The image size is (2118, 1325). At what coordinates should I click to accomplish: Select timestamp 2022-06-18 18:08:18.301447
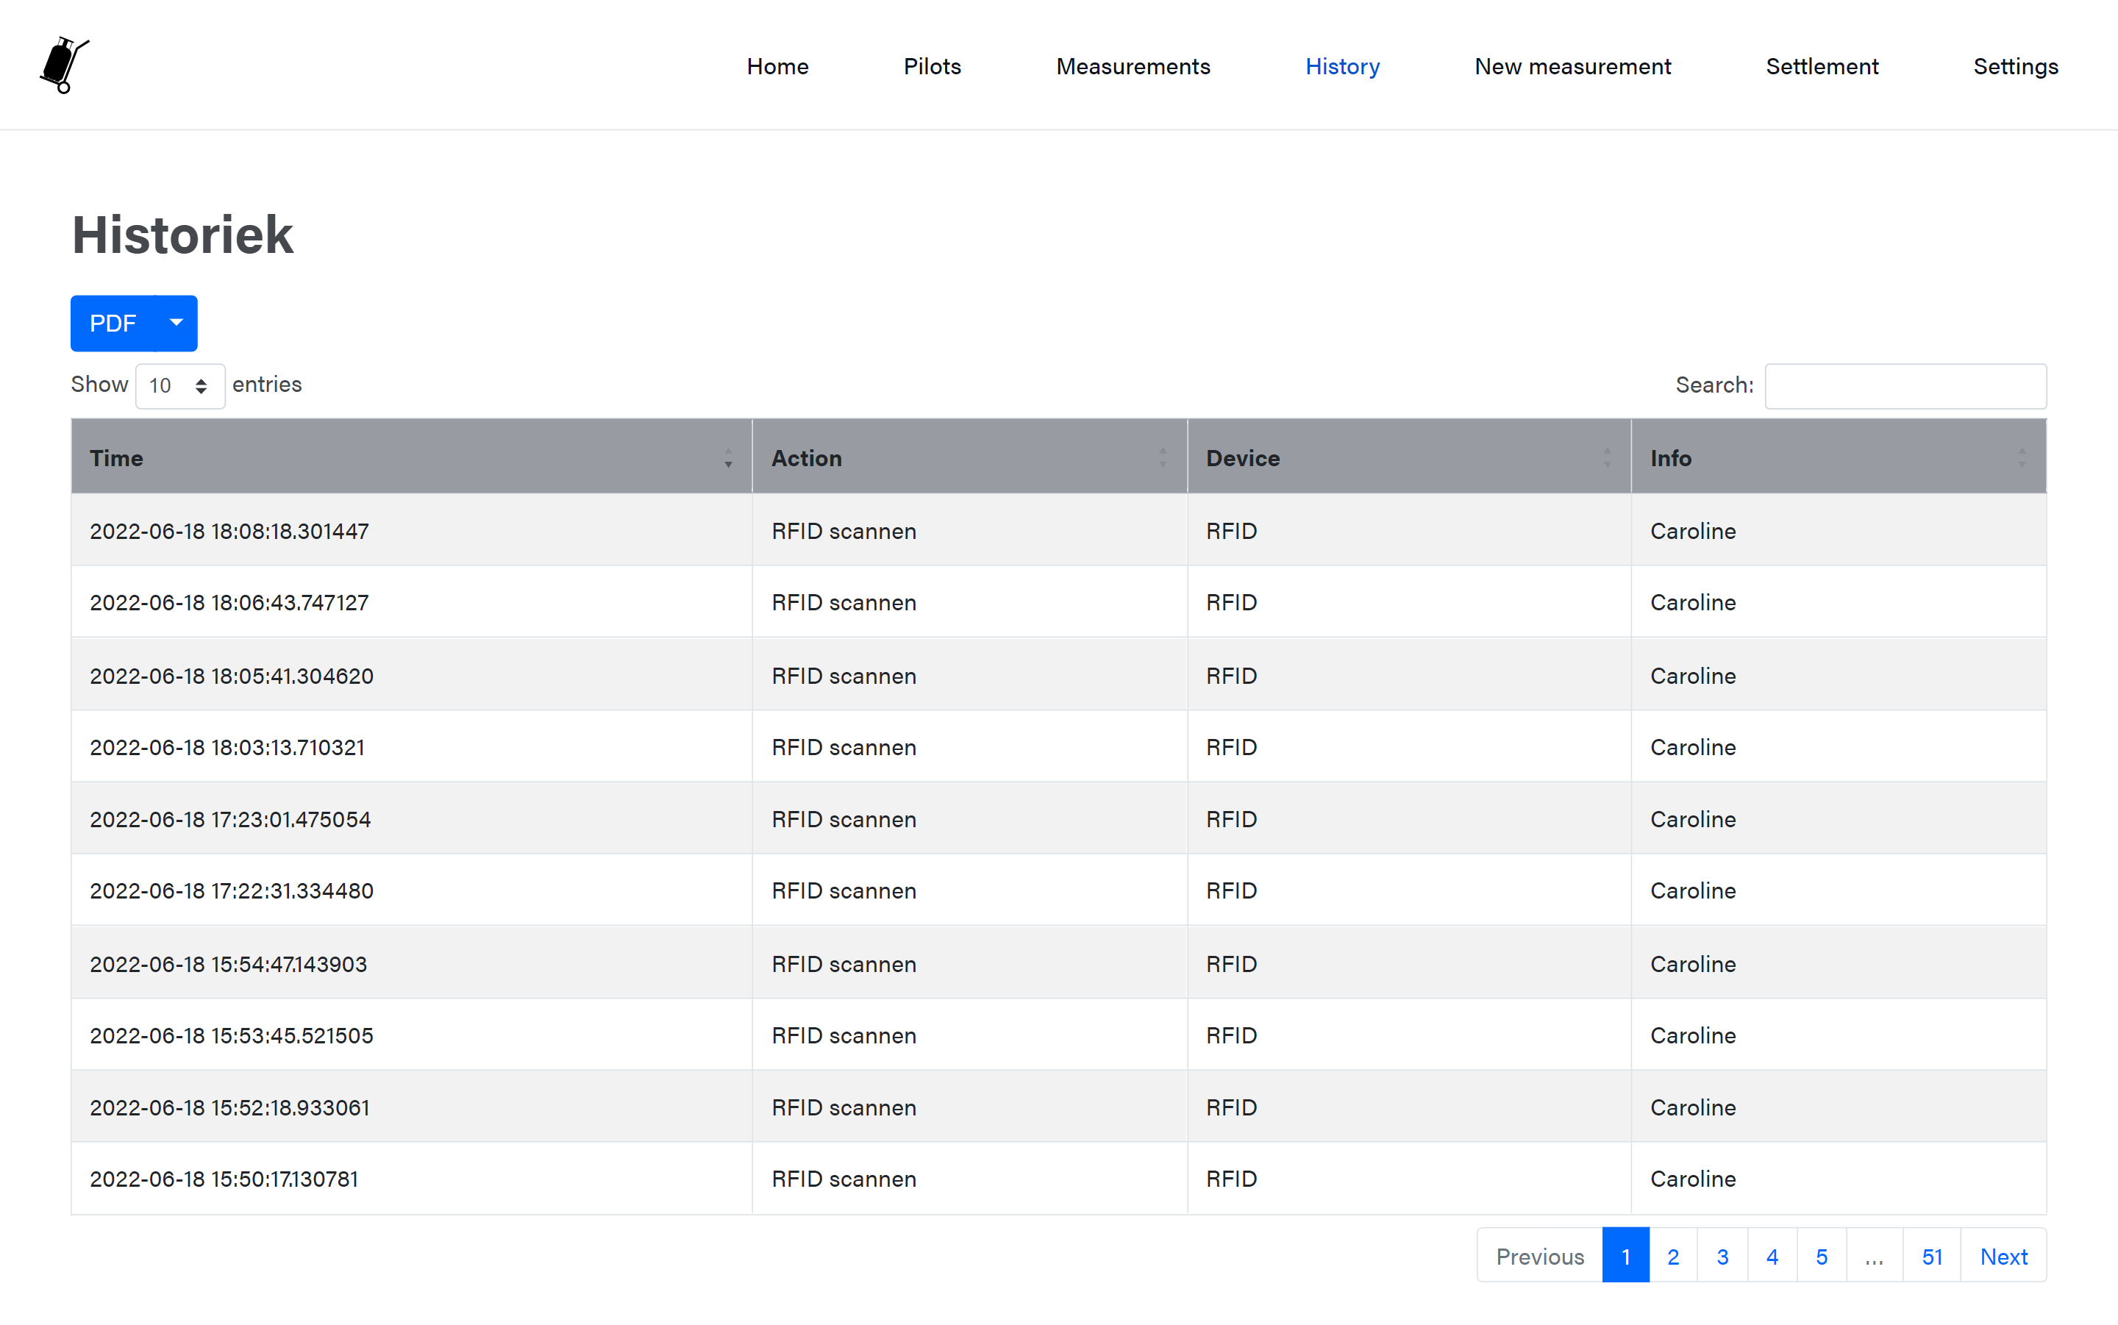(229, 531)
